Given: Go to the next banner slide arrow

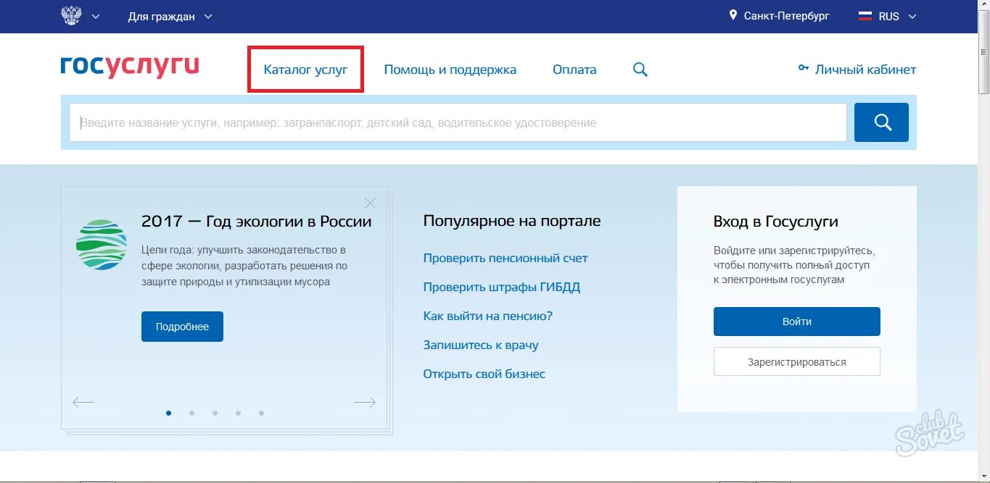Looking at the screenshot, I should click(x=365, y=403).
